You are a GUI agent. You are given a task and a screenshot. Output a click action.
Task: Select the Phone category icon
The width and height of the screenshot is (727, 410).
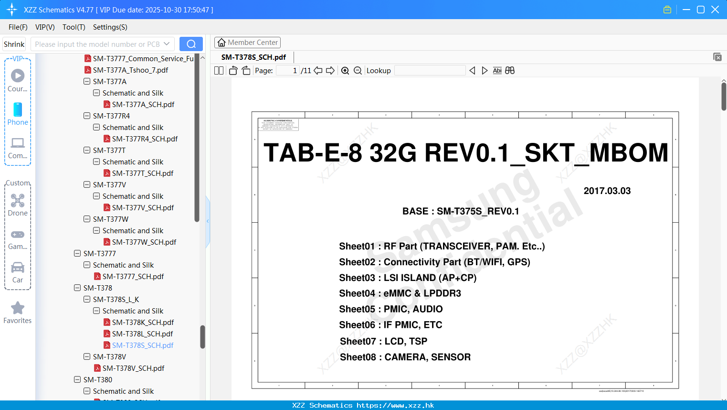click(18, 109)
